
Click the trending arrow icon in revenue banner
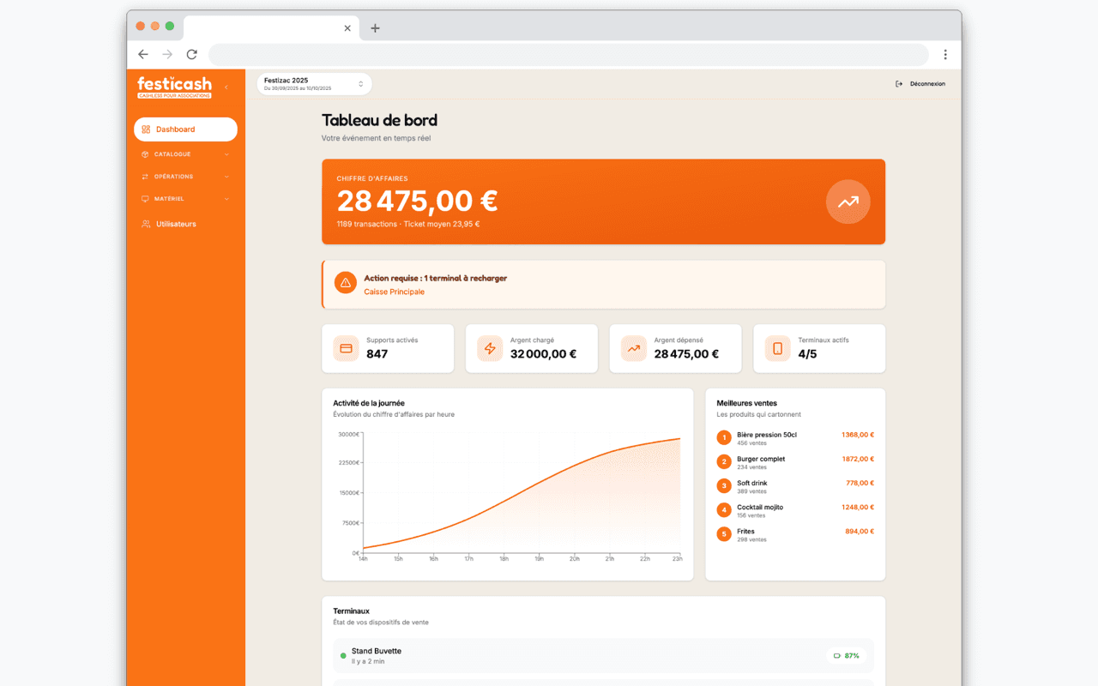(x=848, y=202)
